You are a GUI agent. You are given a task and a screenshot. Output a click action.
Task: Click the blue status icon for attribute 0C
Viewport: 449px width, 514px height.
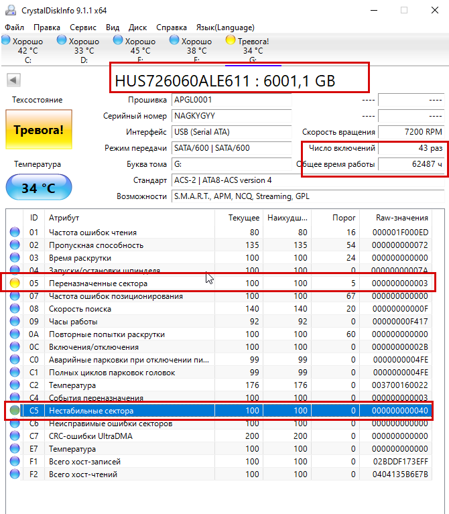tap(15, 347)
